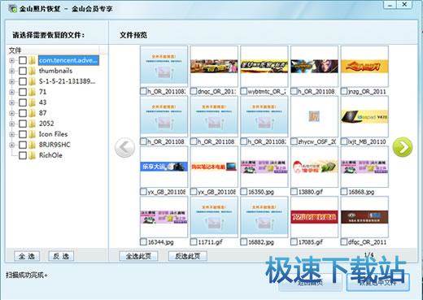
Task: Open the 16350.jpg thumbnail
Action: [264, 167]
